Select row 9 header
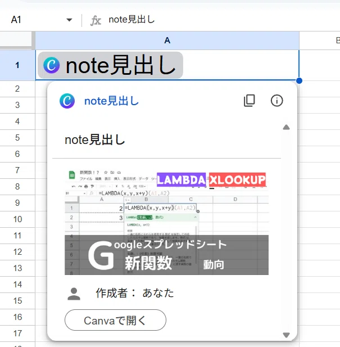Image resolution: width=340 pixels, height=347 pixels. click(17, 203)
